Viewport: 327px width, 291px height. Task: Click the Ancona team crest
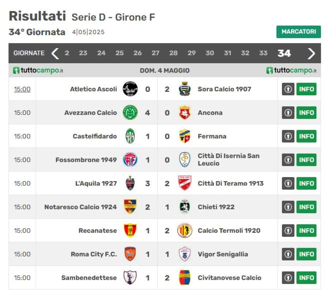point(184,113)
